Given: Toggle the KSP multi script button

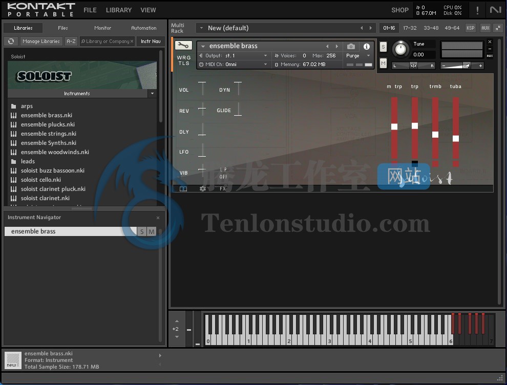Looking at the screenshot, I should (x=471, y=28).
